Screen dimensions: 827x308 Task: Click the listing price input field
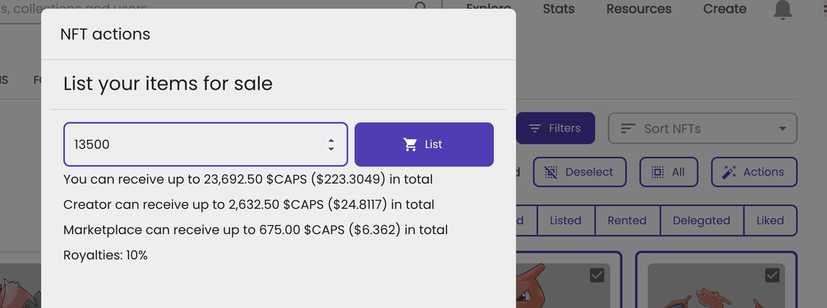(206, 145)
